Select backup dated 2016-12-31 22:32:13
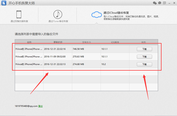The height and width of the screenshot is (116, 177). tap(55, 64)
